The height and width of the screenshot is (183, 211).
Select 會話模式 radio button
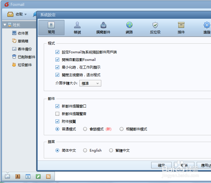85,129
